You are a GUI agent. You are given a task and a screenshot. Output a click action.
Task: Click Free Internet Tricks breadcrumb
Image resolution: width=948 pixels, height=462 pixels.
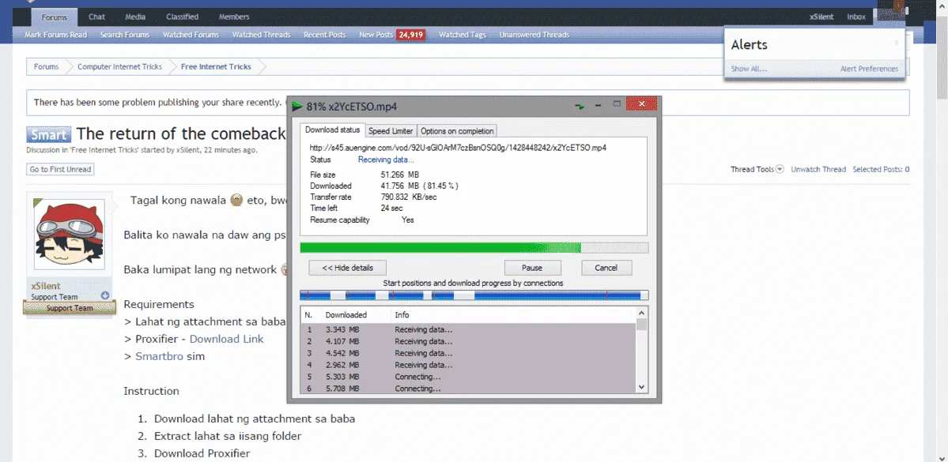(x=216, y=67)
